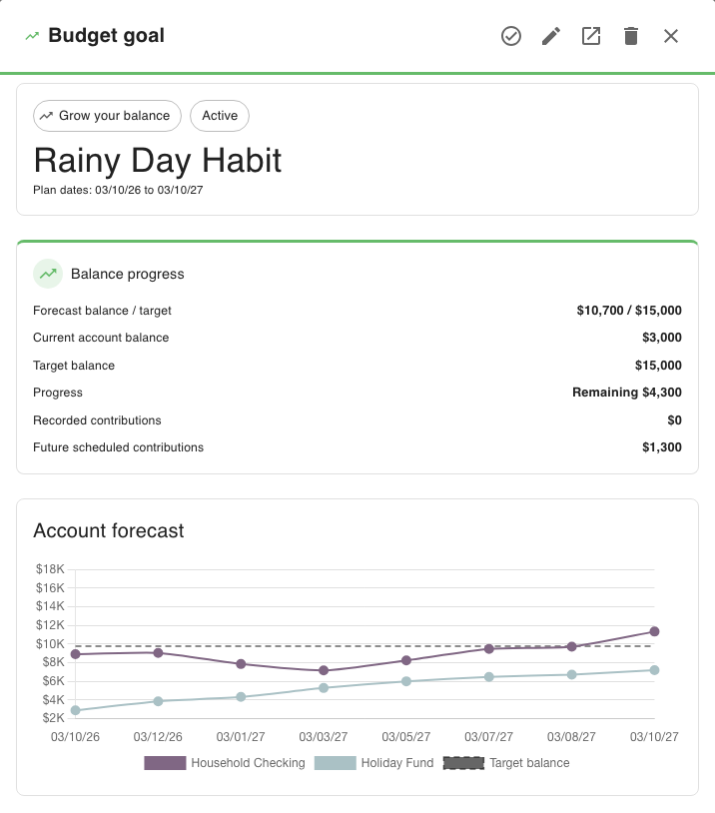Open goal in new window icon
This screenshot has height=813, width=715.
pyautogui.click(x=591, y=36)
